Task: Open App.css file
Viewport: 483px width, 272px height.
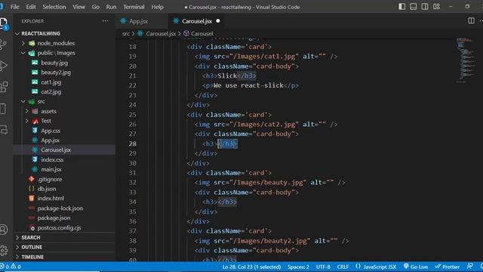Action: (51, 131)
